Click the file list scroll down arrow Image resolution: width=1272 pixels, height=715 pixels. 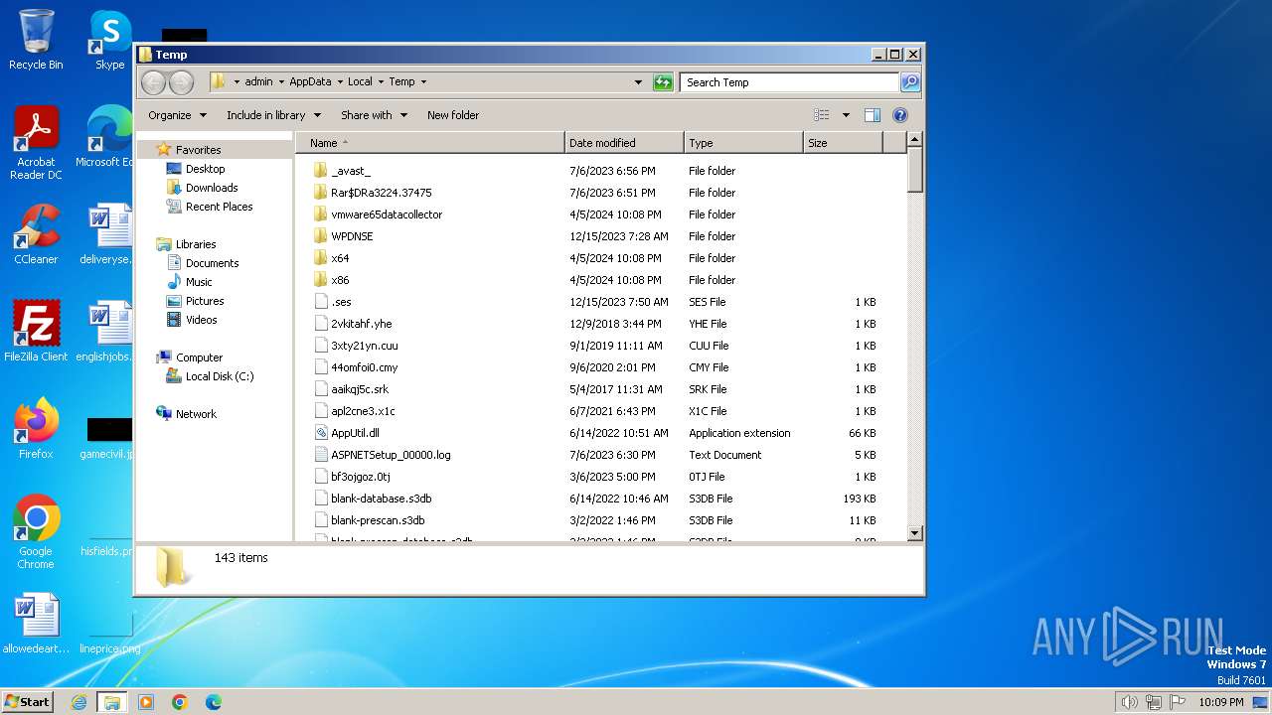(x=915, y=533)
